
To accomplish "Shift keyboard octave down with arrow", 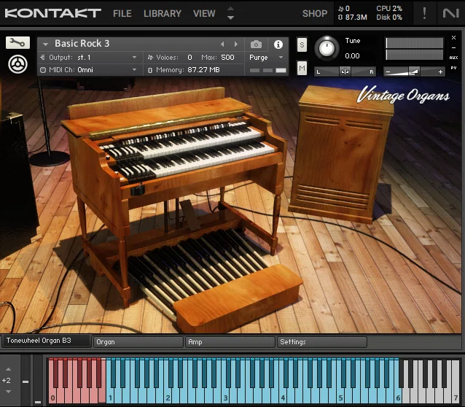I will (x=8, y=392).
